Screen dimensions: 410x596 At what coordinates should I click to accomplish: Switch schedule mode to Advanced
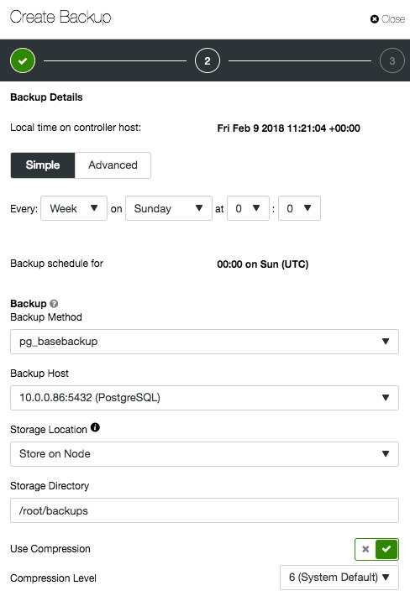(x=113, y=165)
